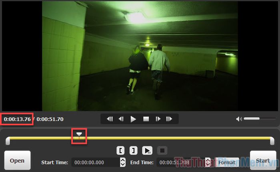Increase Start Time with up arrow
Image resolution: width=280 pixels, height=172 pixels.
click(x=123, y=160)
